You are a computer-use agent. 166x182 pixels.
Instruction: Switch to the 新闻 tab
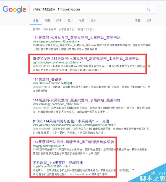click(59, 21)
